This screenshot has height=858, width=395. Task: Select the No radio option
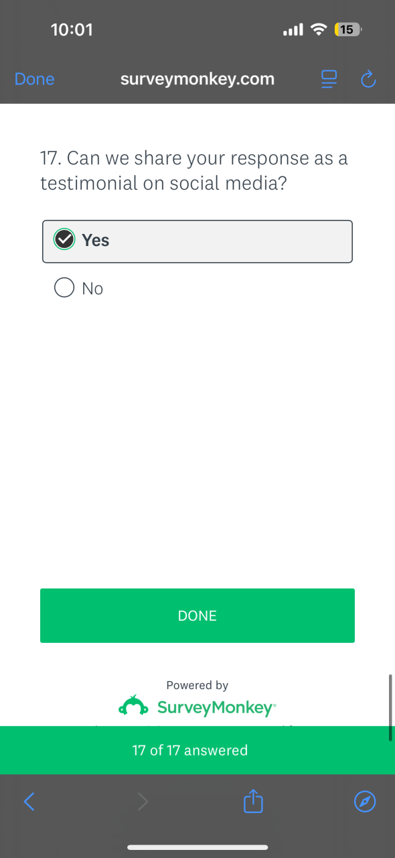[64, 288]
